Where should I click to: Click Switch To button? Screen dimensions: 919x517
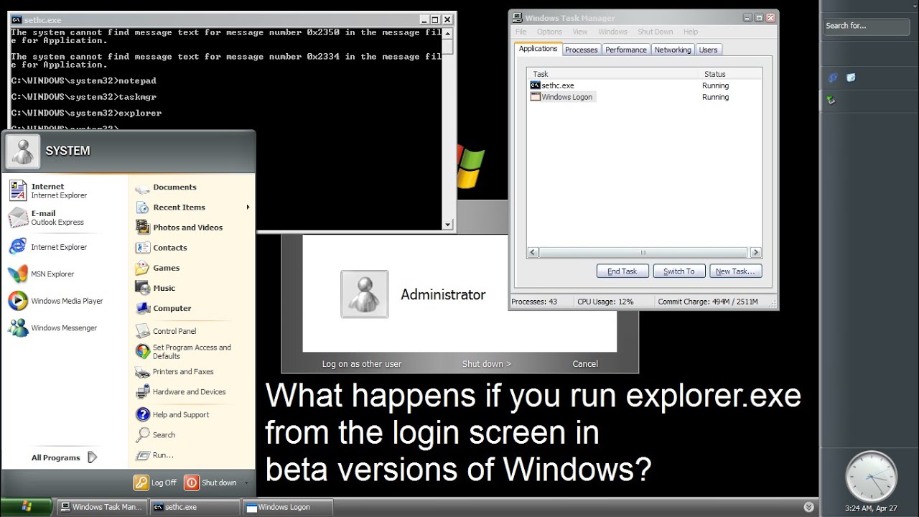(x=679, y=271)
